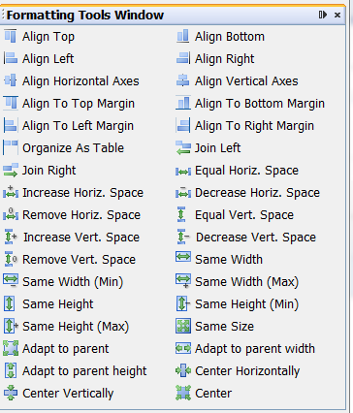This screenshot has width=353, height=413.
Task: Click the 'Adapt to parent' label
Action: (x=66, y=349)
